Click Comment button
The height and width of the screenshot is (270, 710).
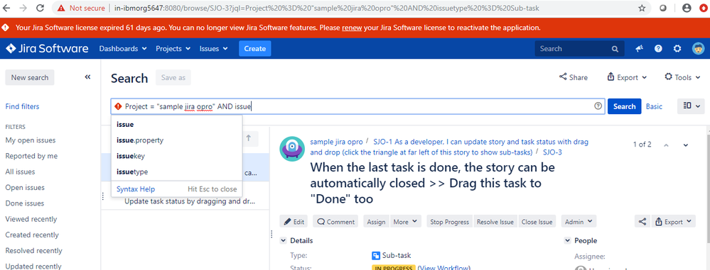335,221
